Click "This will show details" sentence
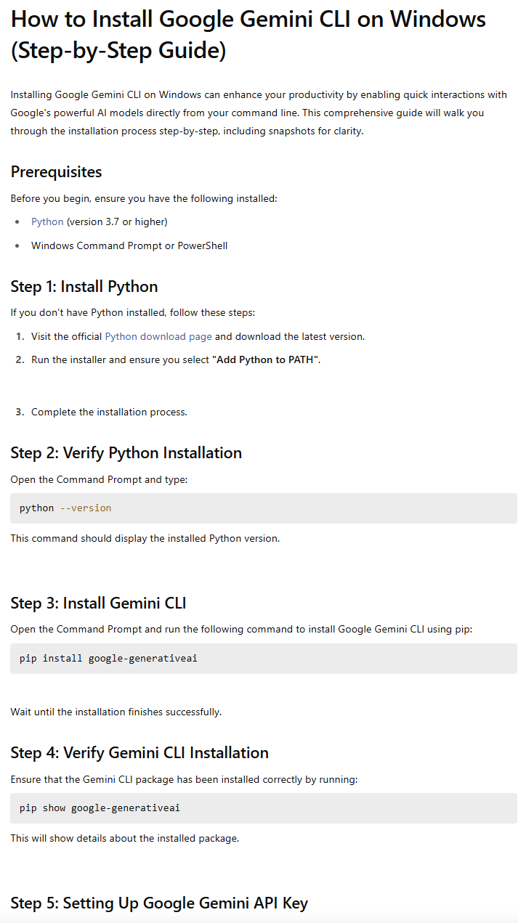Viewport: 518px width, 923px height. point(124,838)
